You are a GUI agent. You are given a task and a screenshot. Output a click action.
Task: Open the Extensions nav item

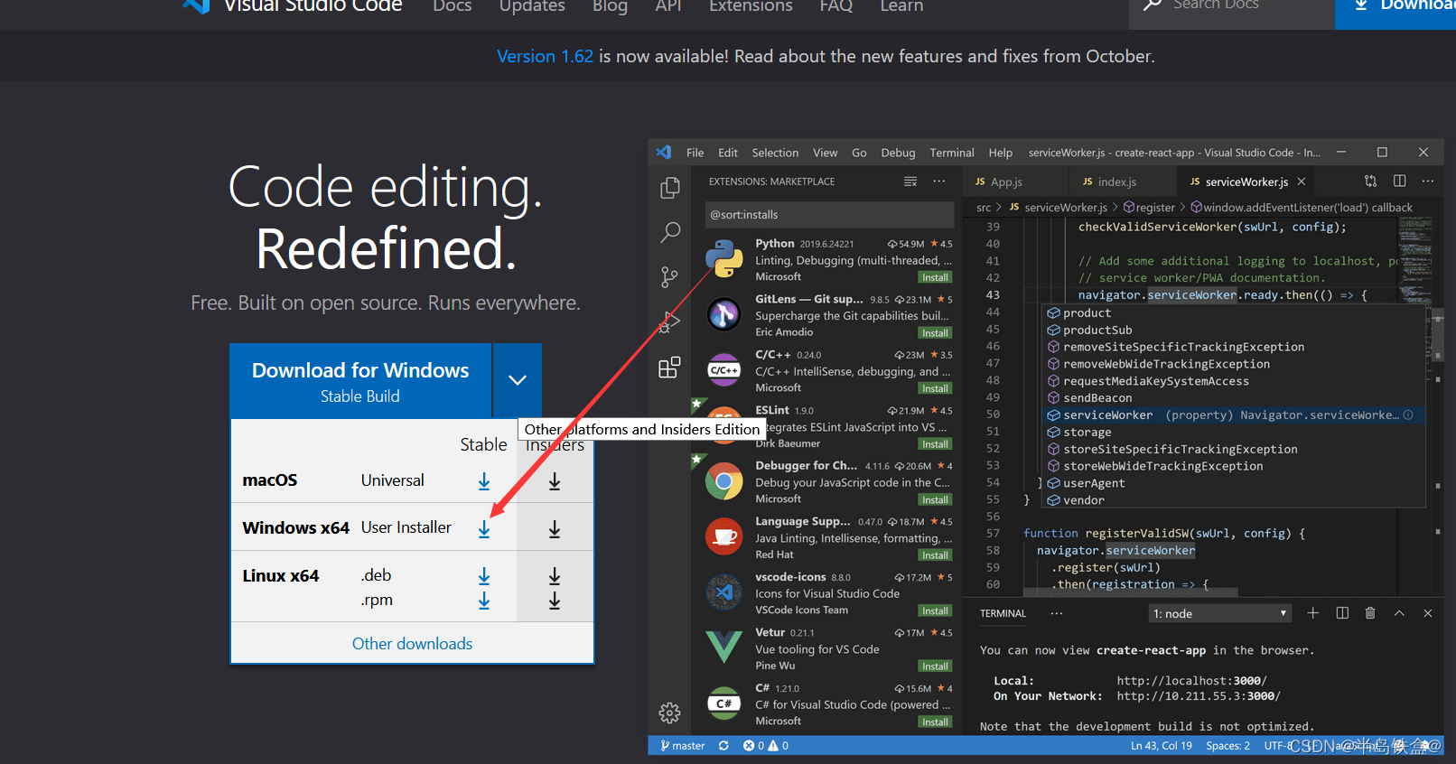click(x=751, y=6)
